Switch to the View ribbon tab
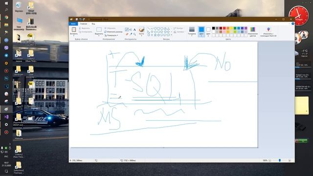Screen dimensions: 313x176 93,24
